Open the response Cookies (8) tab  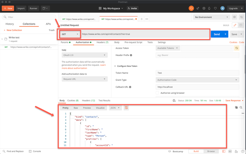point(73,101)
